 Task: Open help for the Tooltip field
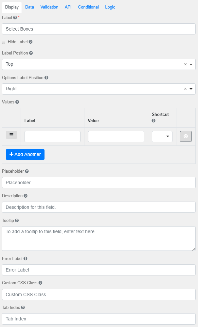pos(17,220)
